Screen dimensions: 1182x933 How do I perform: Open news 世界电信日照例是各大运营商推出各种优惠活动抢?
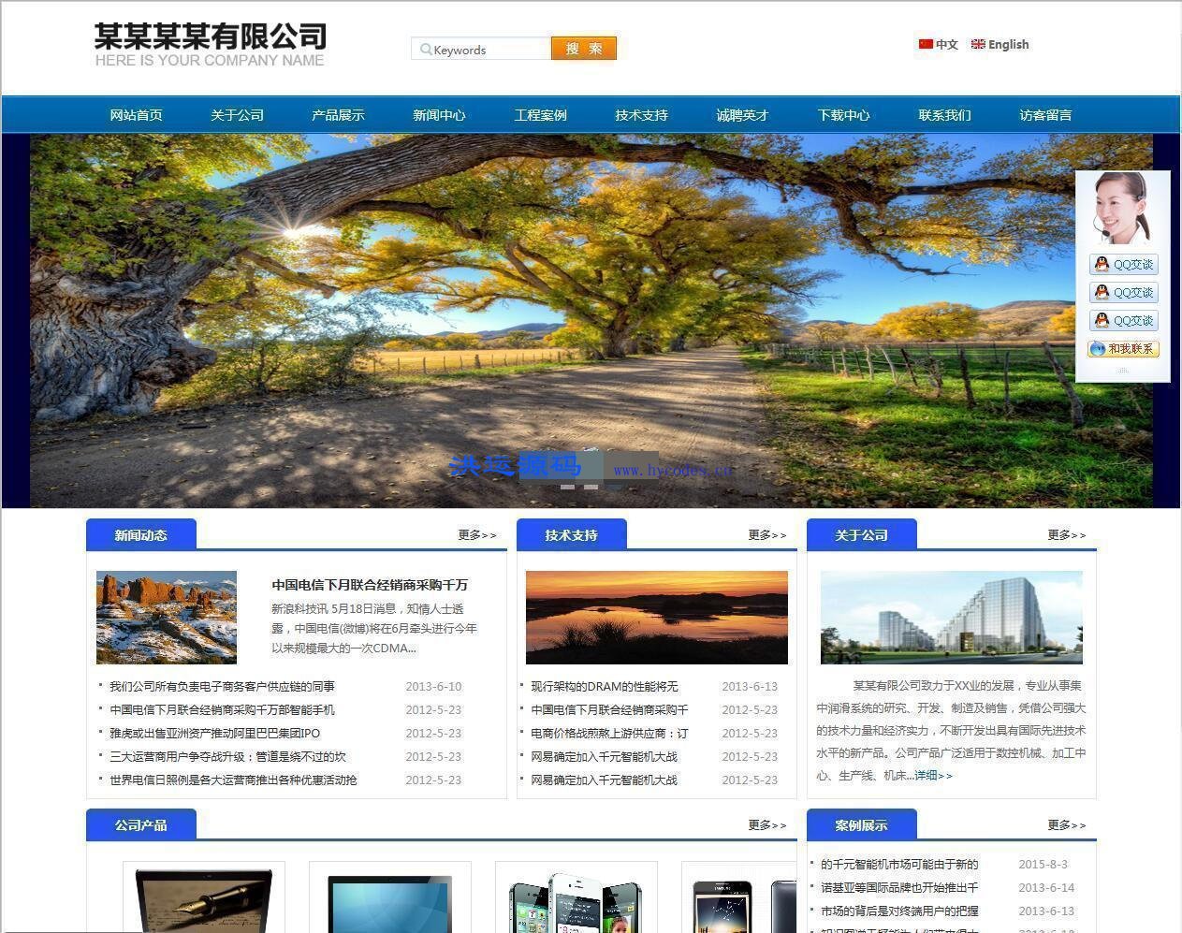pos(233,780)
